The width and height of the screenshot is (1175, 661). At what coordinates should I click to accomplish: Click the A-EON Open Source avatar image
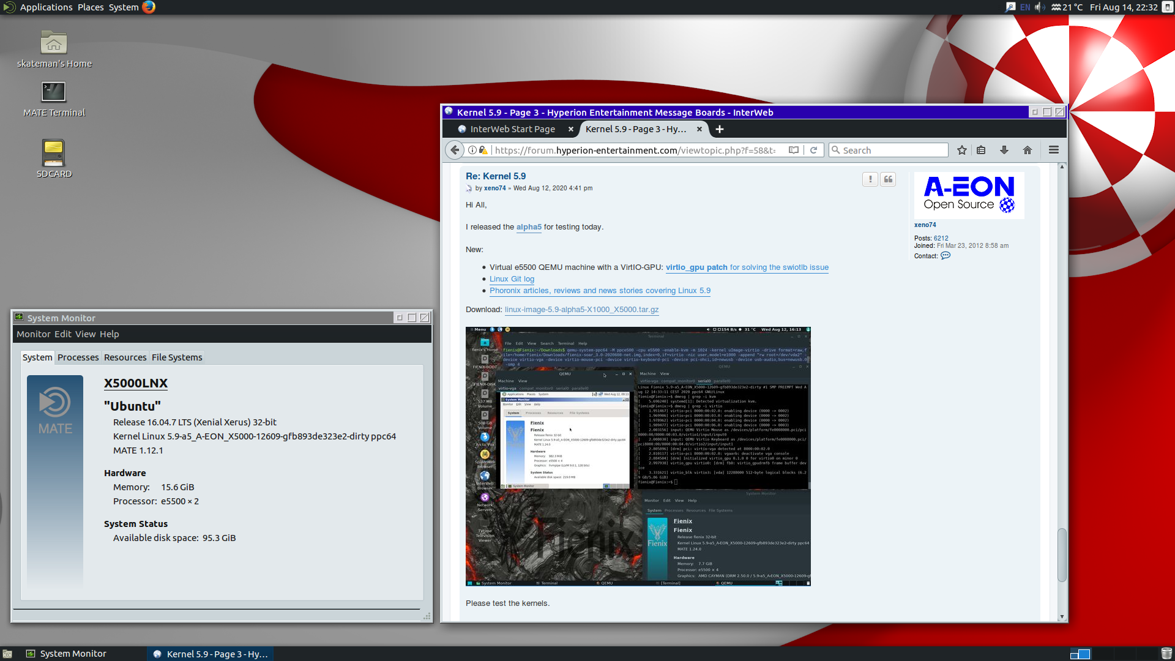(969, 195)
